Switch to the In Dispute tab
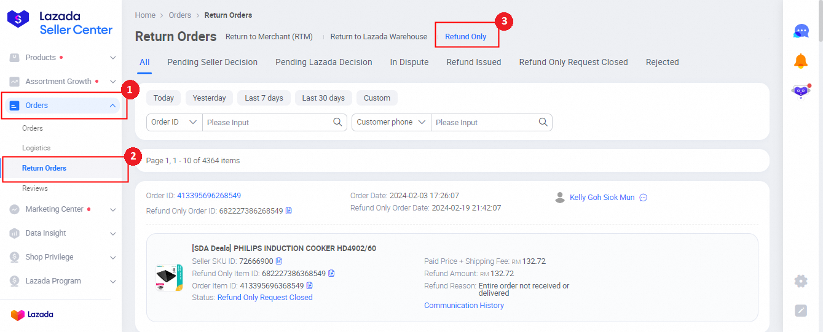 [409, 62]
